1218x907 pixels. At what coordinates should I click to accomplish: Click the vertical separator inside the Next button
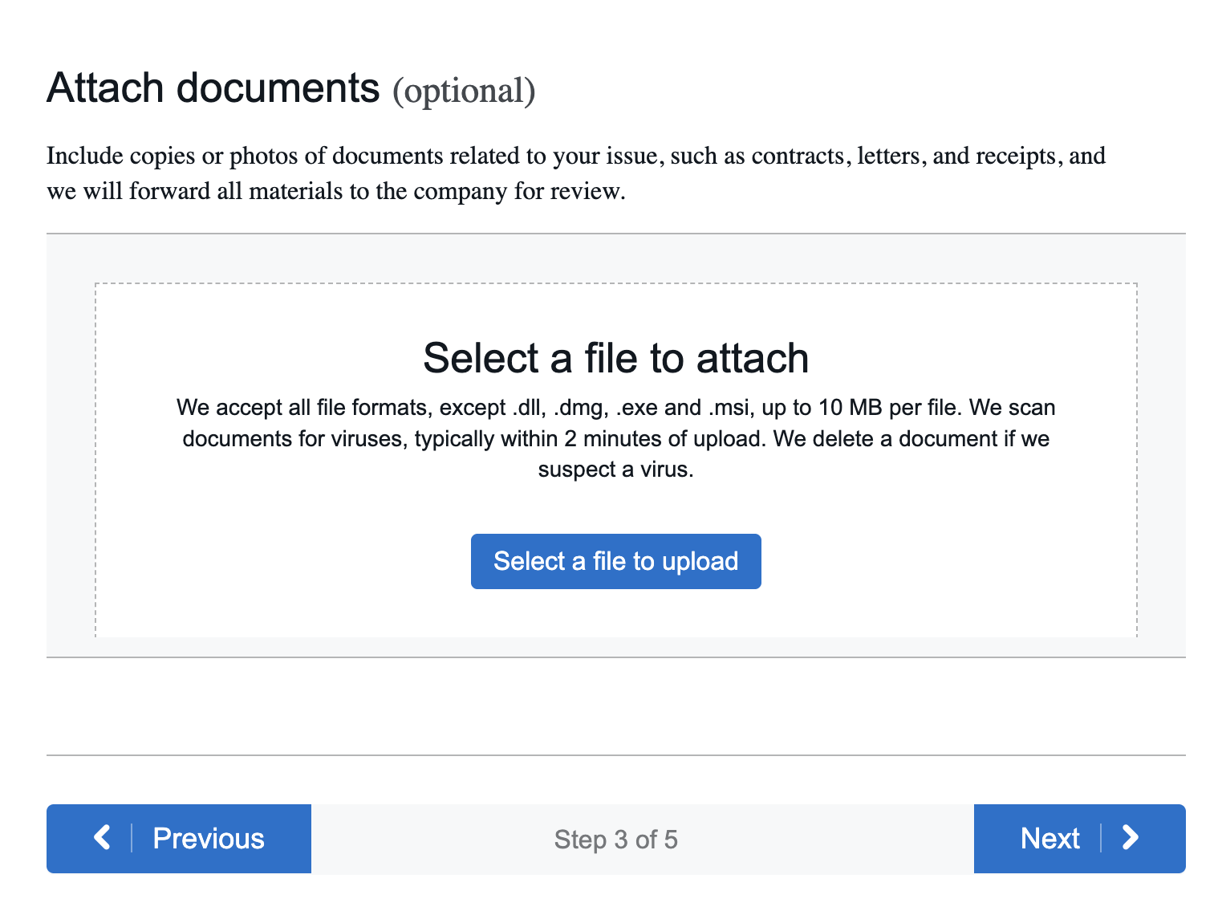(x=1101, y=838)
